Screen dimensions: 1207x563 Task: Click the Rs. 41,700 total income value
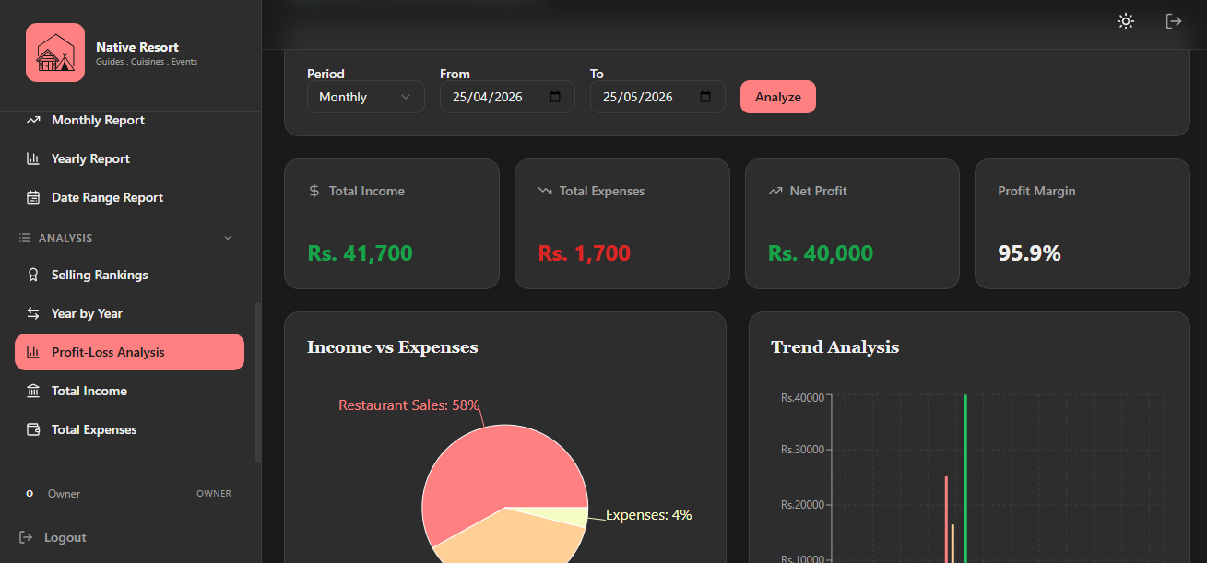[x=360, y=253]
